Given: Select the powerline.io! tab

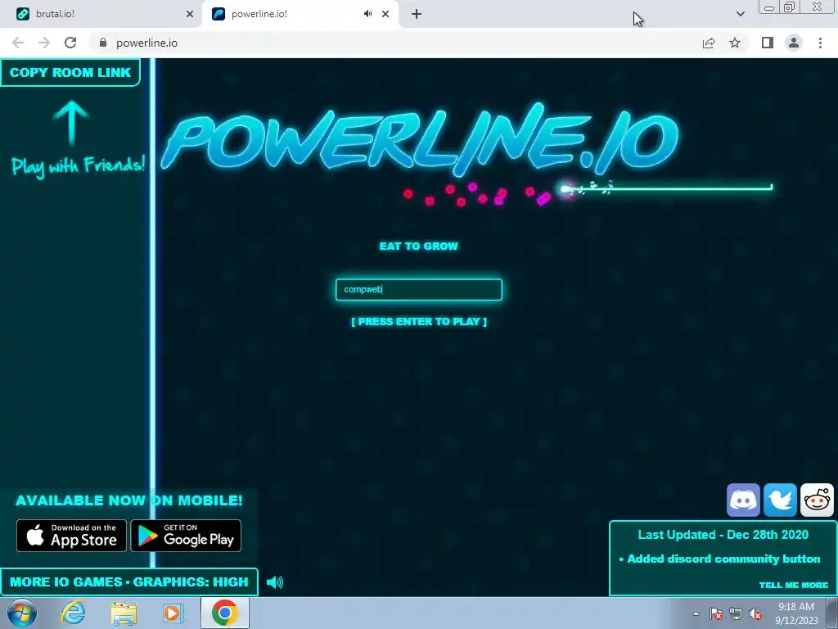Looking at the screenshot, I should coord(289,14).
